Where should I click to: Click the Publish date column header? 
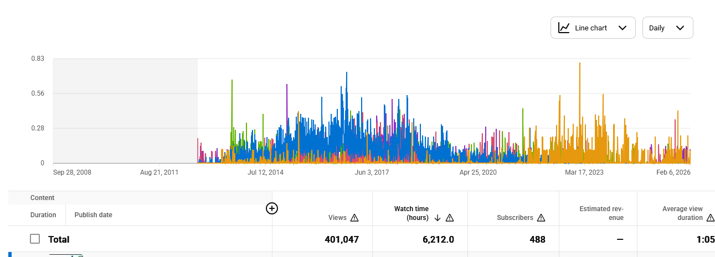click(x=94, y=215)
